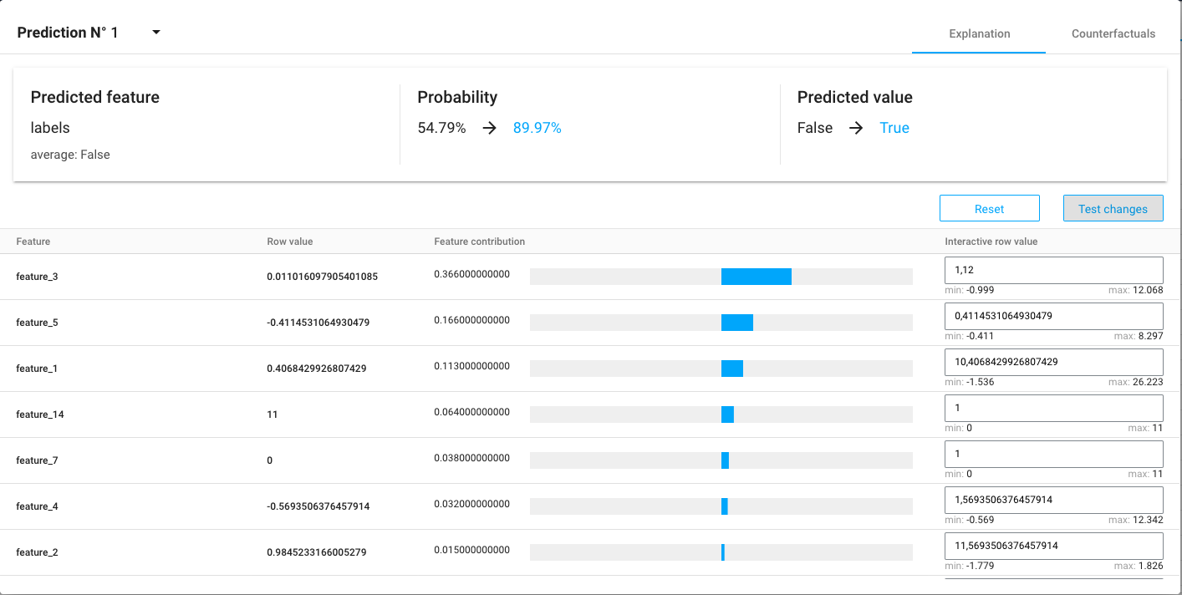This screenshot has height=595, width=1182.
Task: Click the feature_3 contribution bar
Action: (757, 276)
